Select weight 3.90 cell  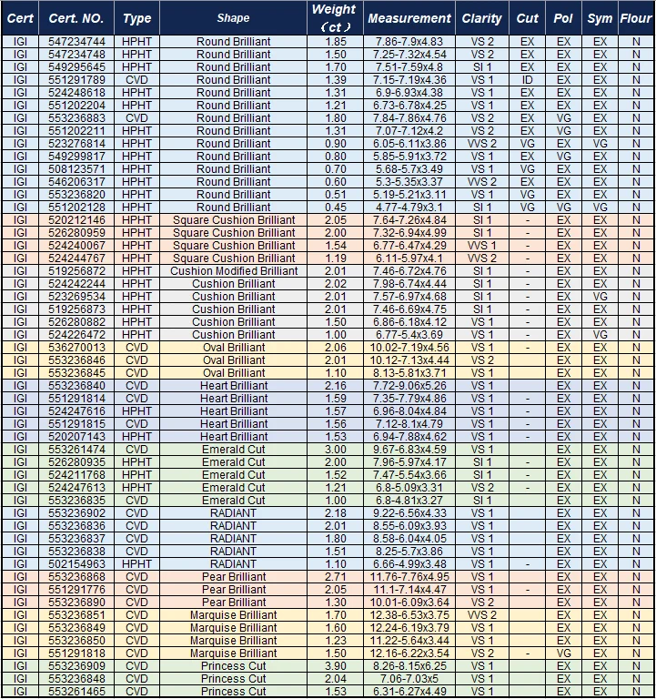coord(336,666)
